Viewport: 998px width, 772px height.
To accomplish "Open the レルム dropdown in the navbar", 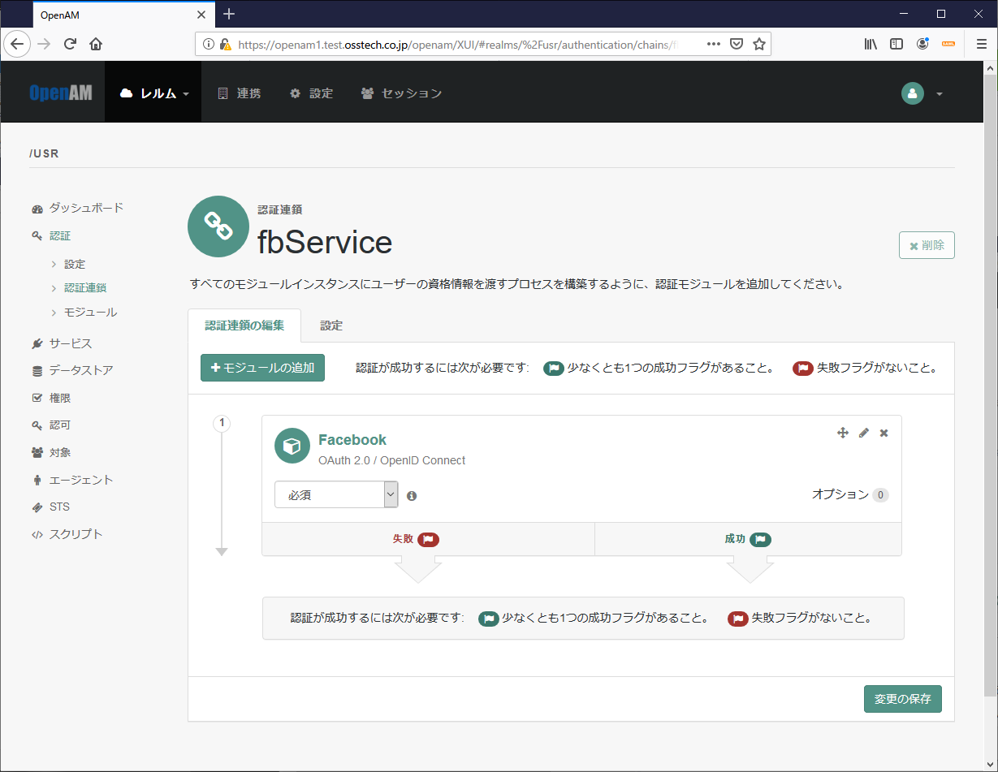I will 153,93.
